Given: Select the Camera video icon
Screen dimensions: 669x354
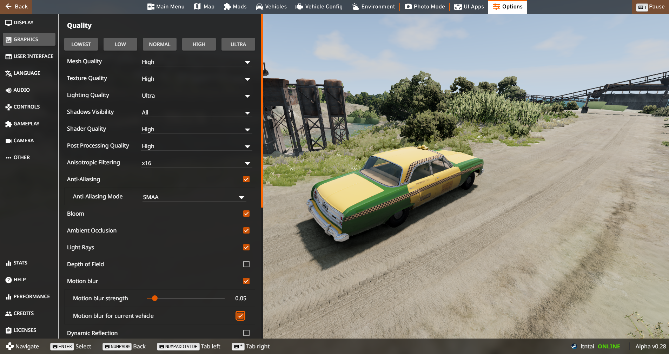Looking at the screenshot, I should pyautogui.click(x=8, y=141).
